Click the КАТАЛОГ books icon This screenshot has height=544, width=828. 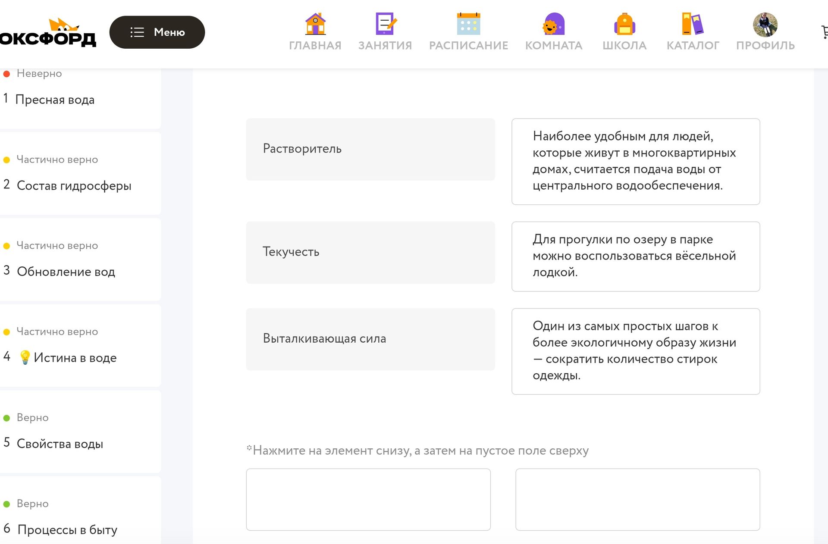pyautogui.click(x=693, y=24)
